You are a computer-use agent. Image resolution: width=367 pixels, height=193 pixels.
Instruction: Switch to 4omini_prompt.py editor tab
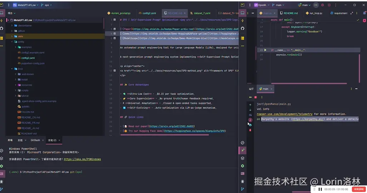[119, 13]
